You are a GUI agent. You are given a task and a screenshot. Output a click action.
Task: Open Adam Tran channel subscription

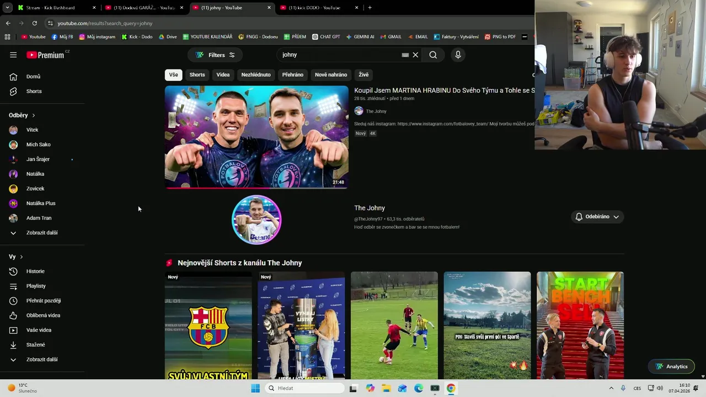[x=39, y=218]
